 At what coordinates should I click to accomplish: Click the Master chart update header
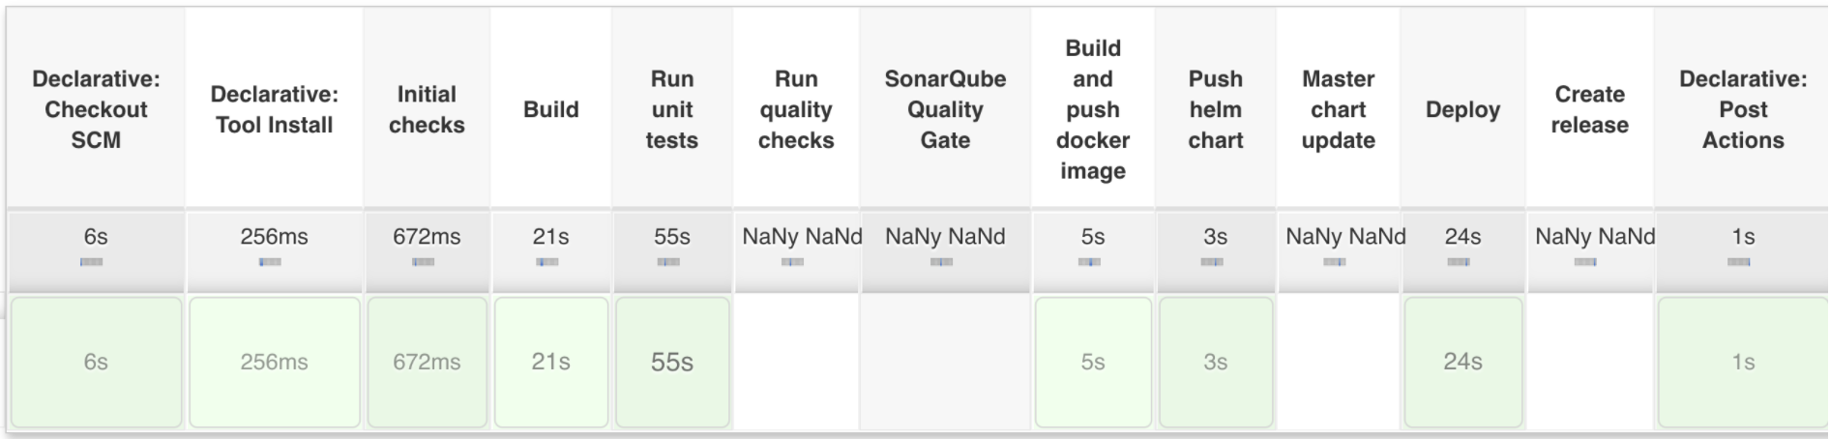1339,109
